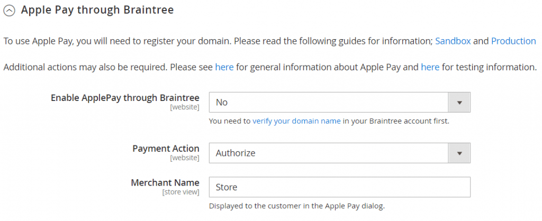542x221 pixels.
Task: Open the Sandbox guide link
Action: point(453,41)
